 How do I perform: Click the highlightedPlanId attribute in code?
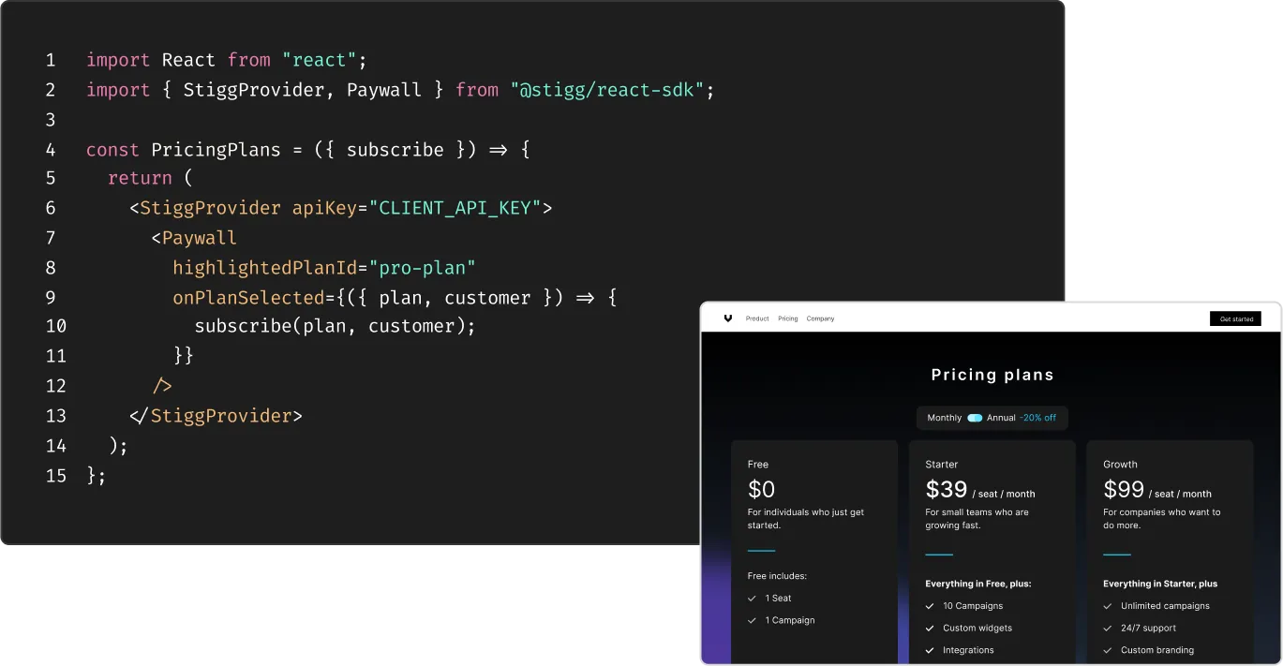coord(264,268)
